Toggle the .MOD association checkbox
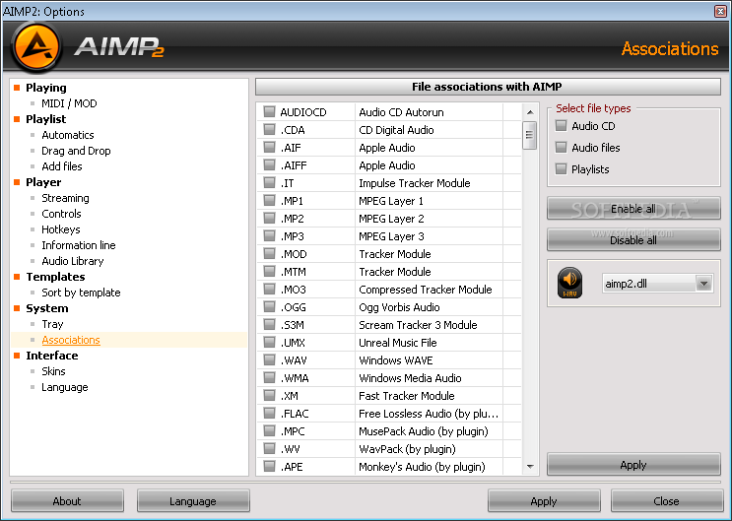The height and width of the screenshot is (521, 732). point(269,253)
